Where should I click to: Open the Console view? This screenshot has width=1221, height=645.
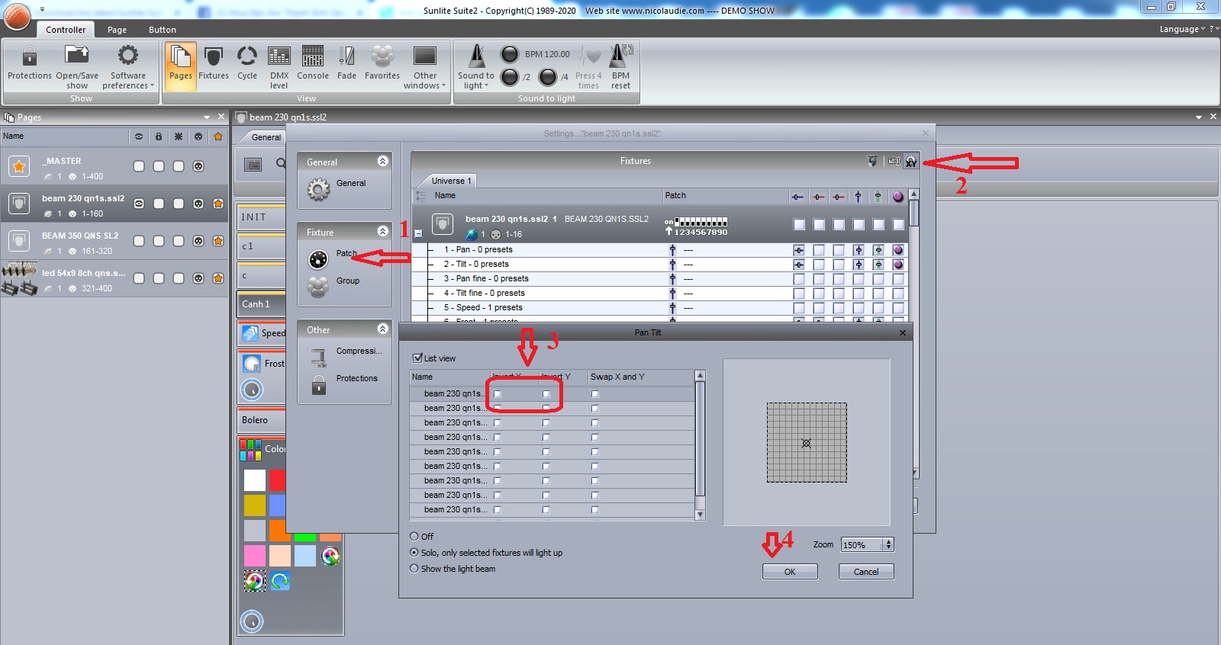[x=313, y=63]
